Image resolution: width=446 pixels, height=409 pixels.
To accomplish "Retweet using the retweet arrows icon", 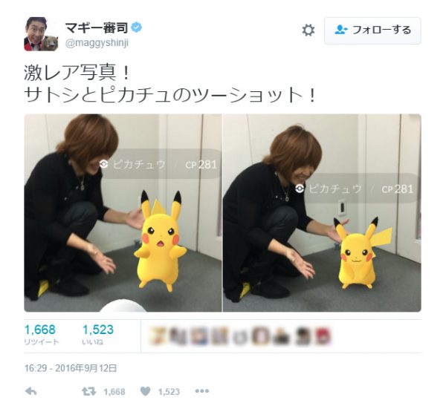I will (88, 392).
